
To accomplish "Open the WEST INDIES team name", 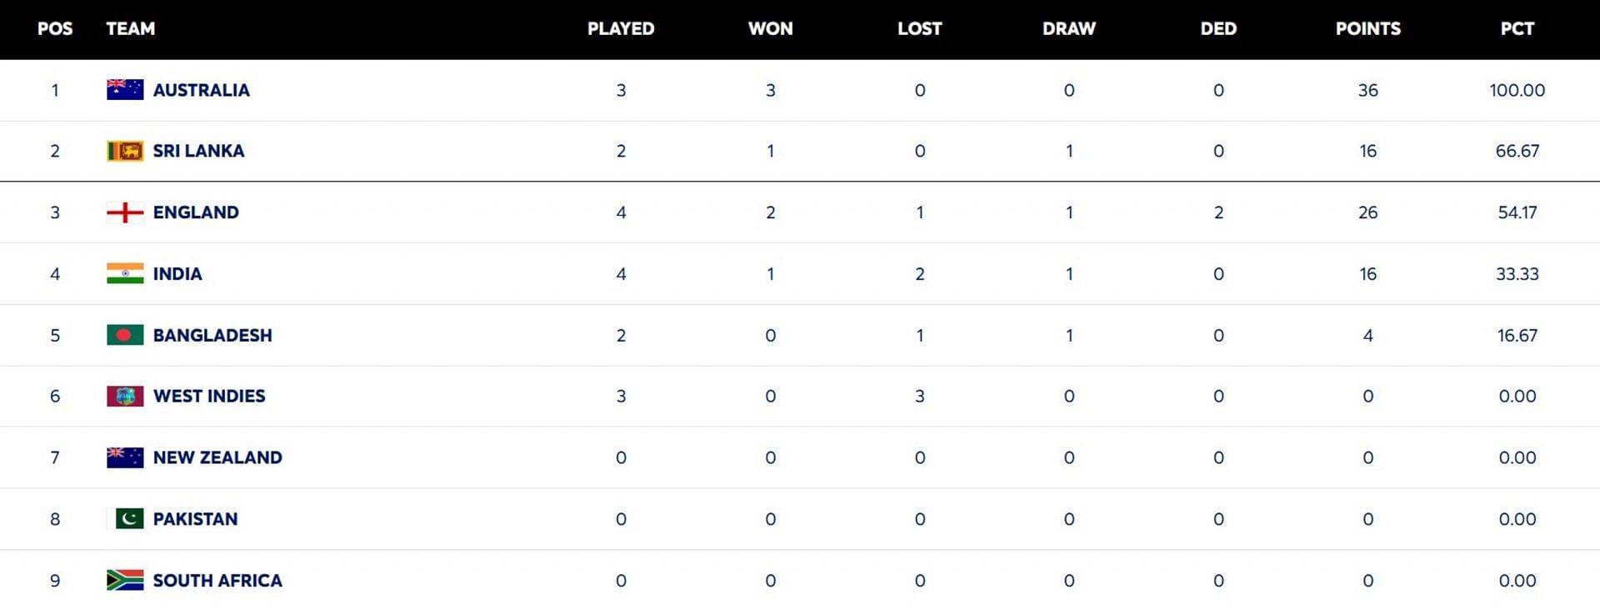I will tap(209, 397).
